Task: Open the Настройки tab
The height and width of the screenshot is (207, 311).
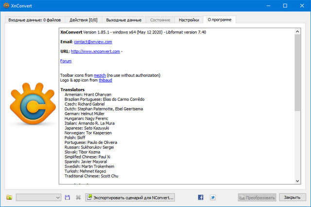Action: pyautogui.click(x=188, y=20)
